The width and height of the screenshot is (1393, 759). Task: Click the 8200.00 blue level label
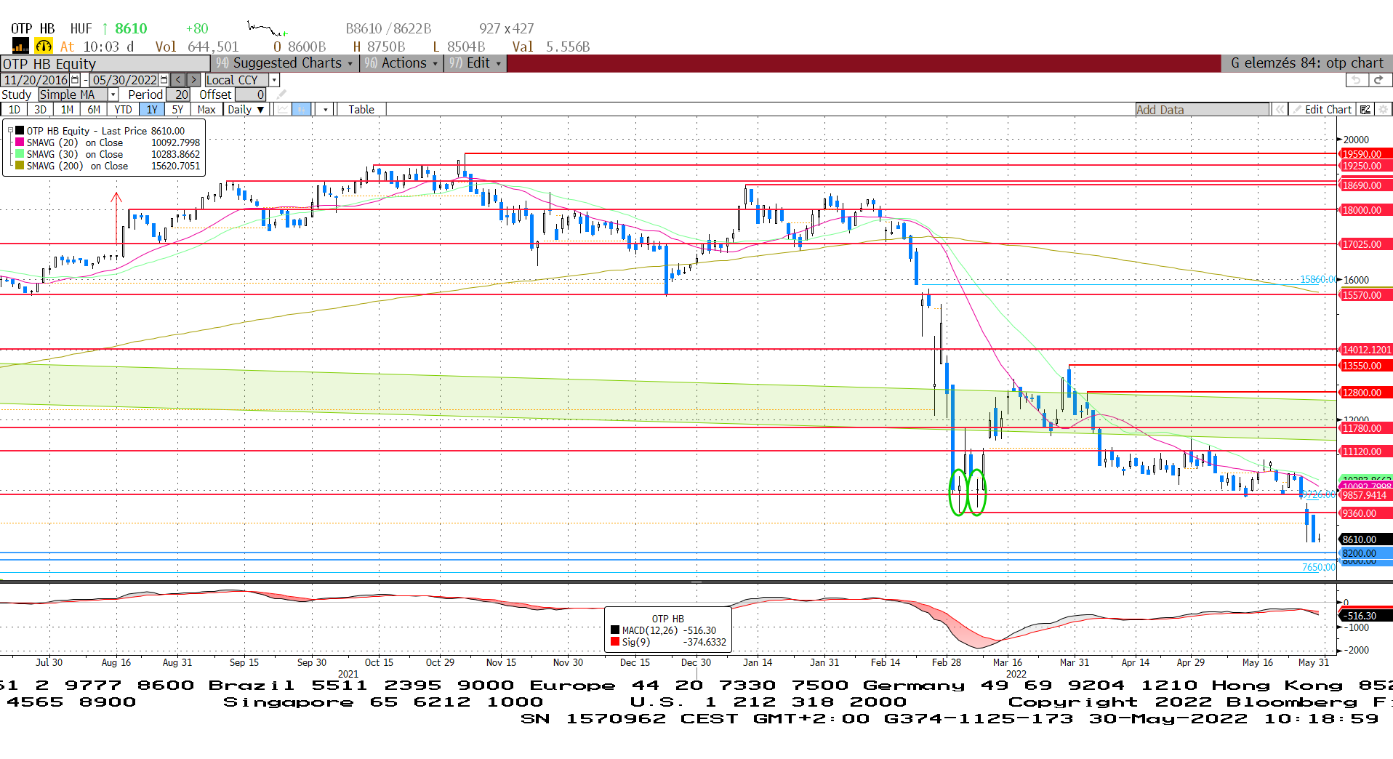click(1366, 553)
